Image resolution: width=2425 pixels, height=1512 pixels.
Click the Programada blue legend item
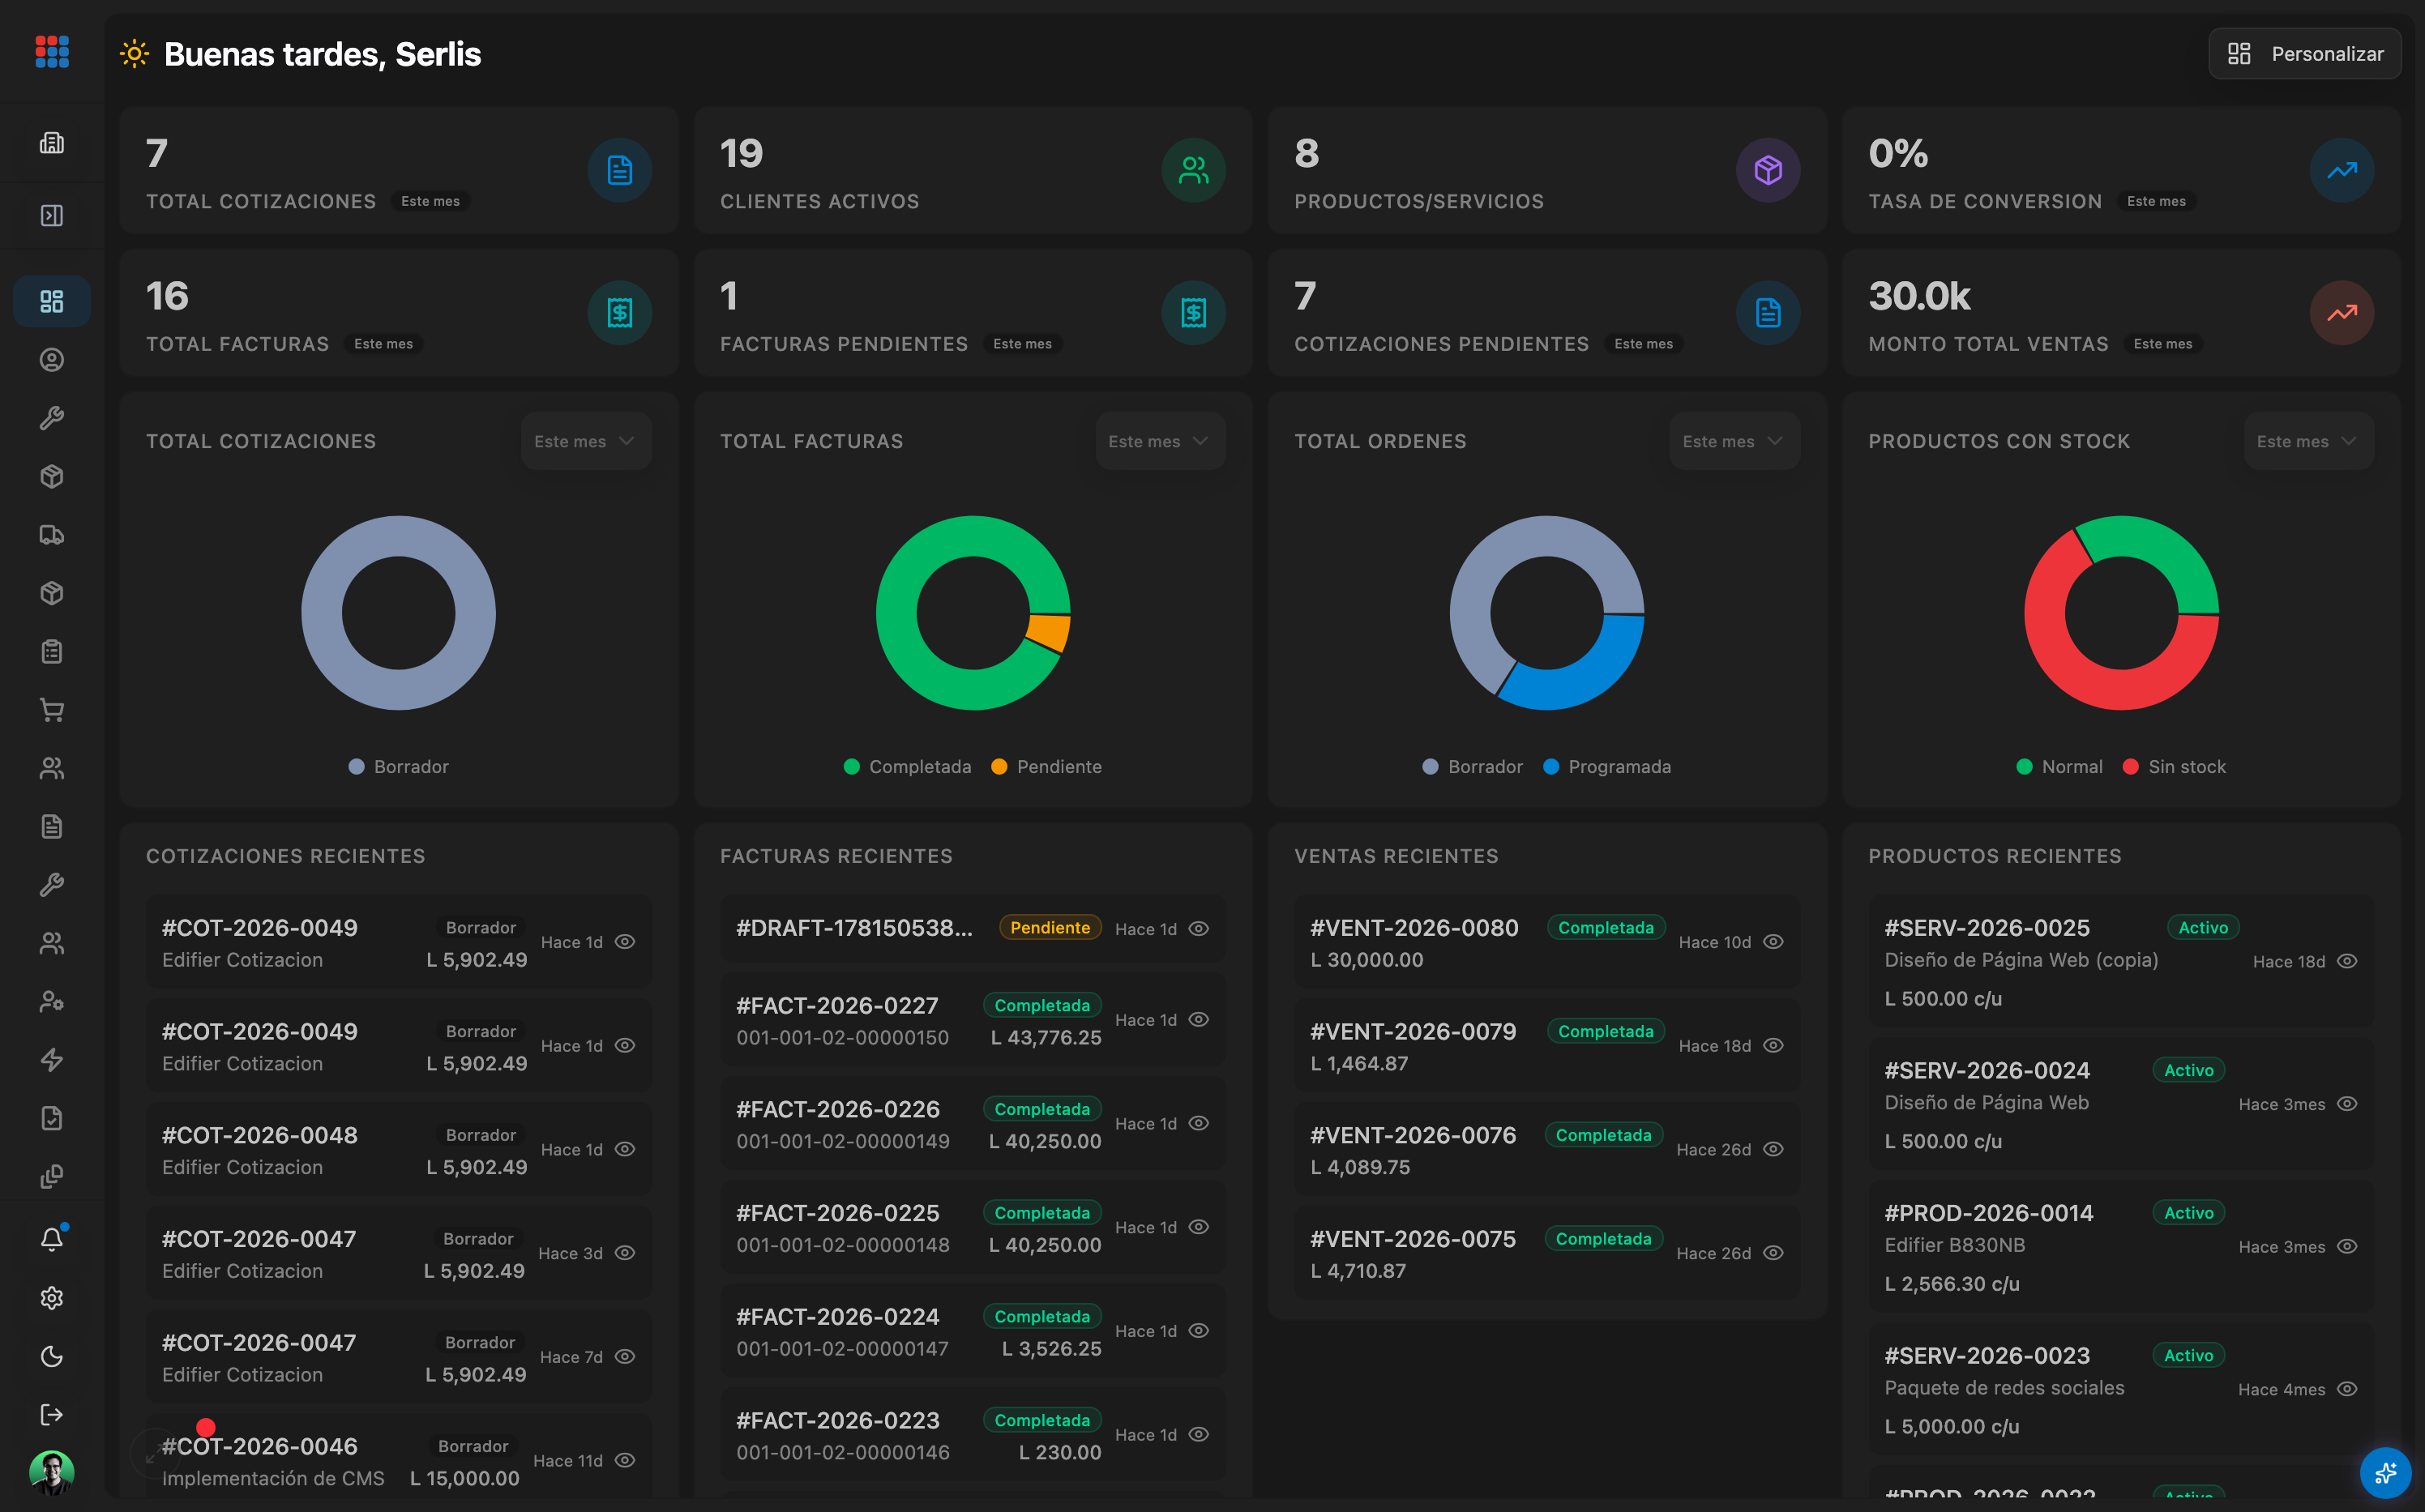coord(1606,767)
